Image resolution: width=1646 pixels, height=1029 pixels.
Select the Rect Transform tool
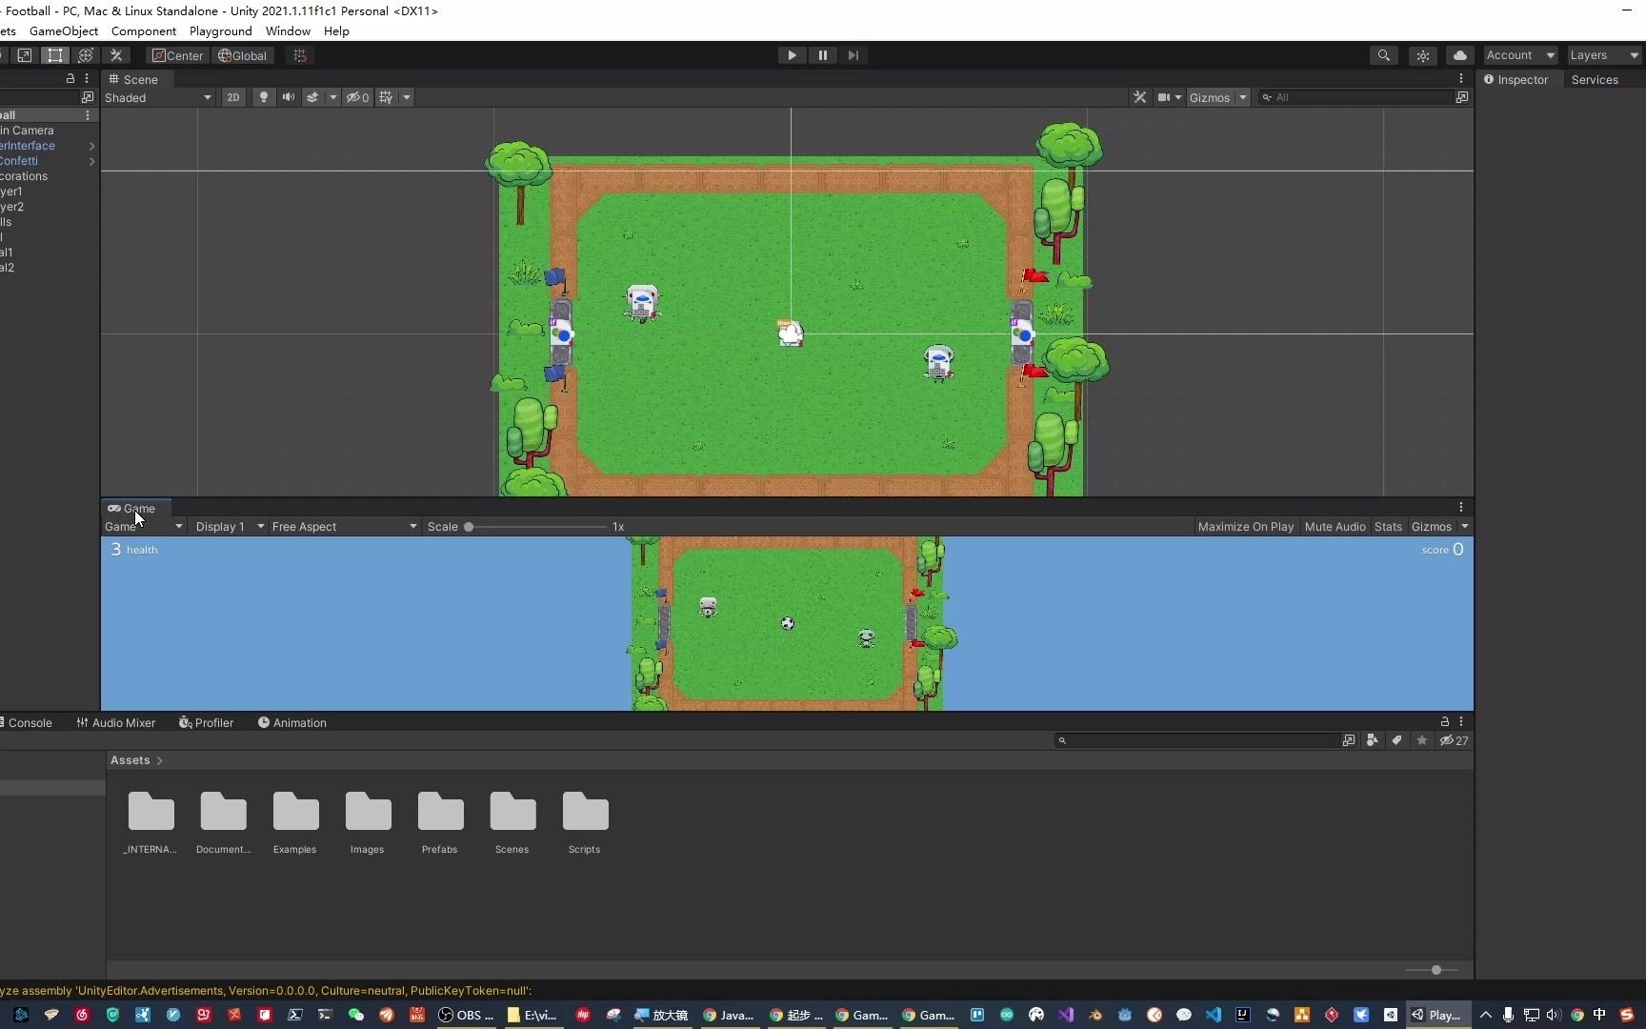(x=54, y=55)
